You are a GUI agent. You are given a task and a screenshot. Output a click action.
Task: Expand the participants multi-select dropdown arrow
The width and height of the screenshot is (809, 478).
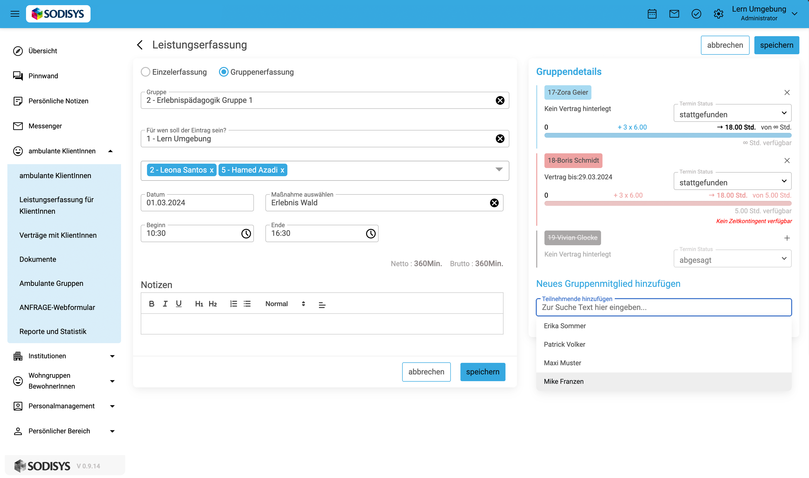click(x=499, y=170)
